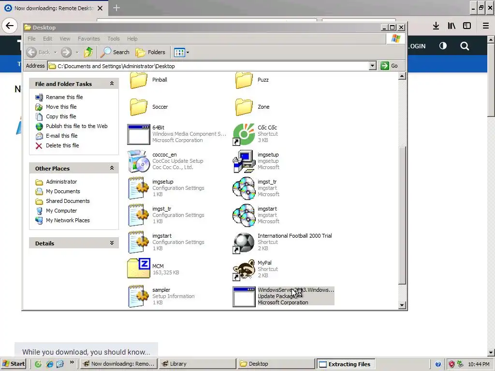Open the Help menu
The image size is (495, 371).
132,39
